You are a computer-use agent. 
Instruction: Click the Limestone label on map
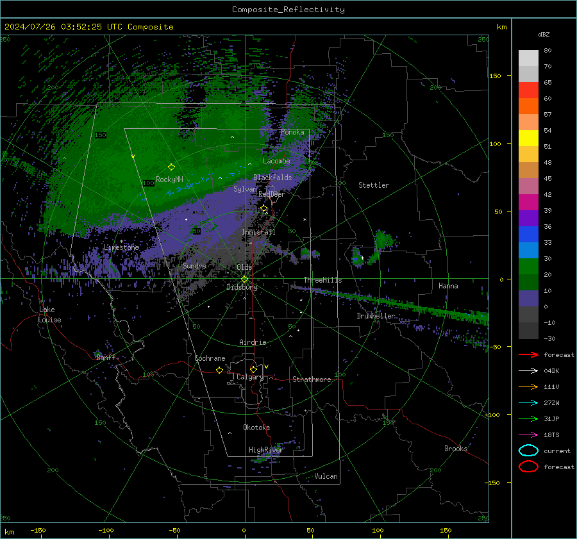121,247
